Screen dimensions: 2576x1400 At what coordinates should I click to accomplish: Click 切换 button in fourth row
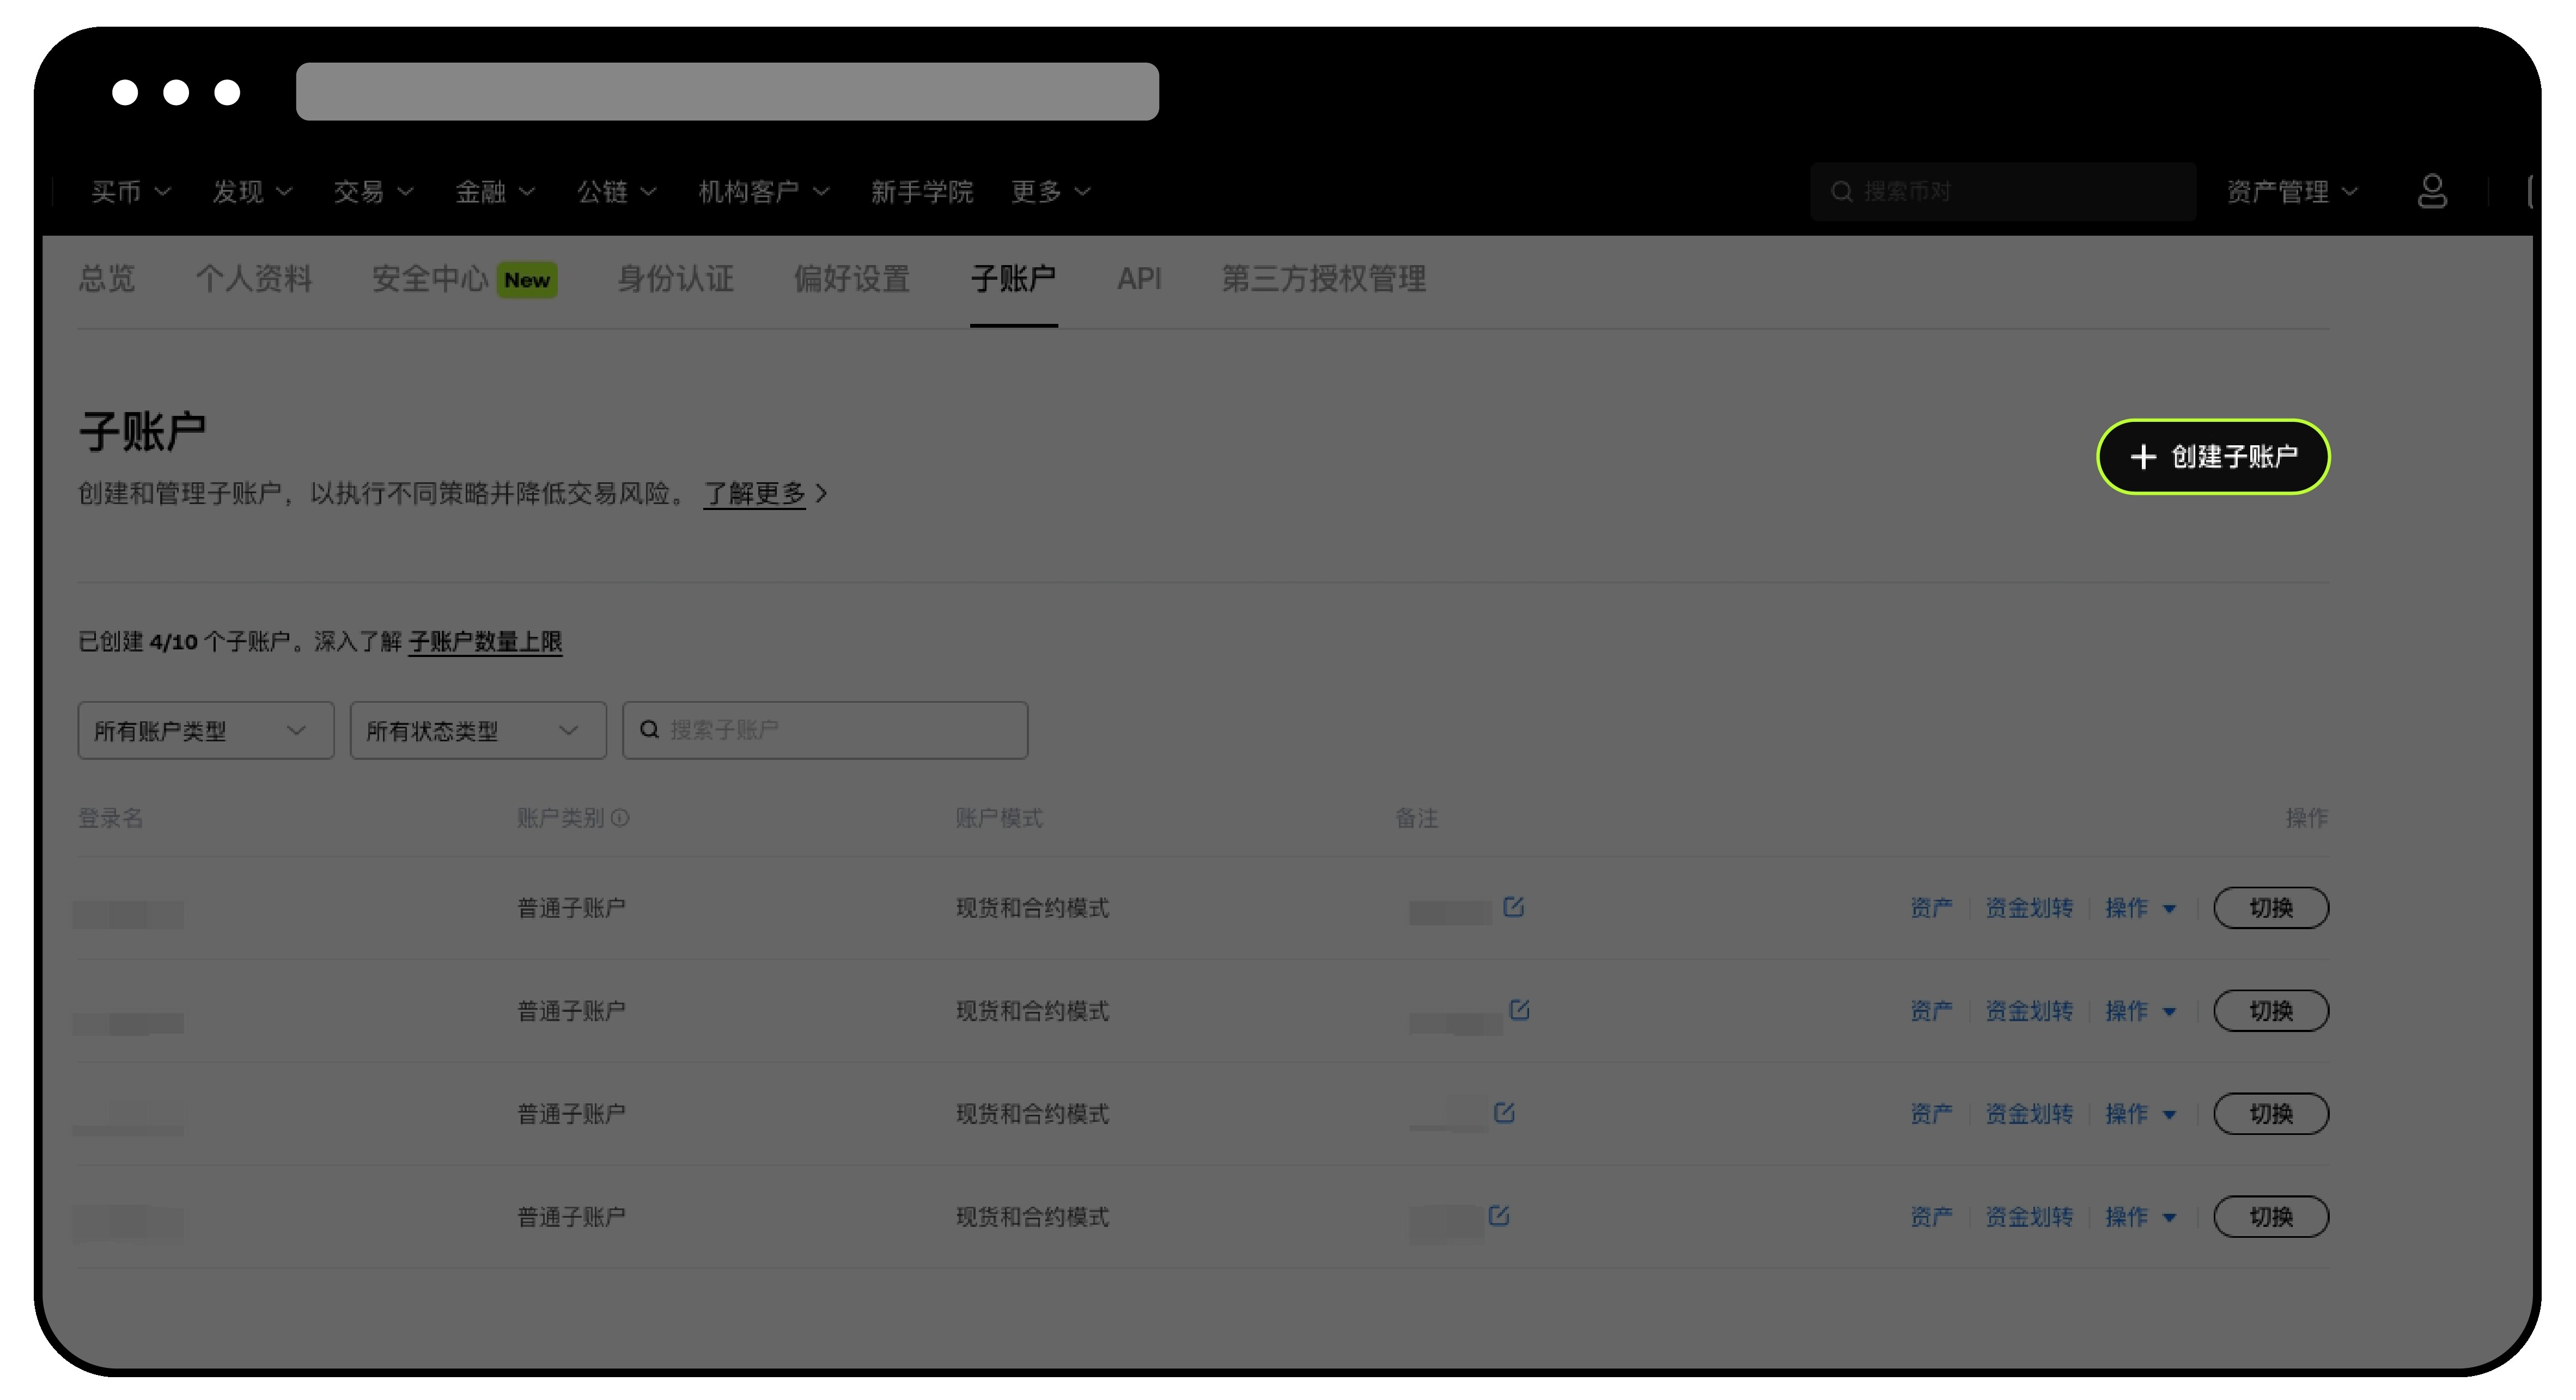[x=2271, y=1216]
